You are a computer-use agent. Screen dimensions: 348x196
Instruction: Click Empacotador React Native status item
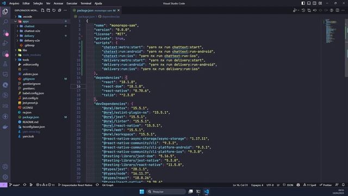pyautogui.click(x=75, y=185)
